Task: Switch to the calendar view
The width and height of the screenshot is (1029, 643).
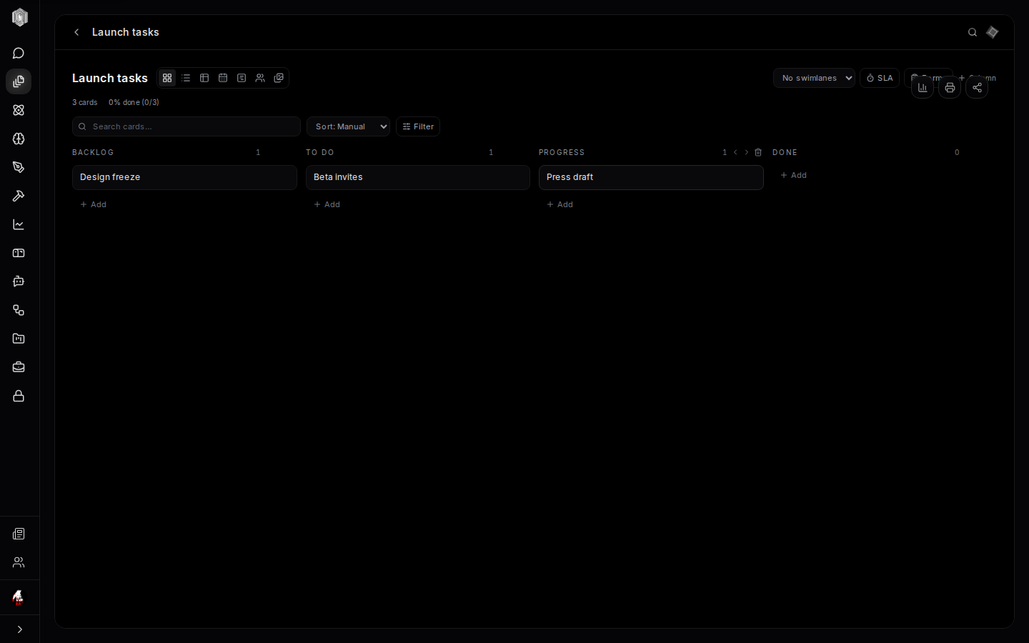Action: pyautogui.click(x=223, y=78)
